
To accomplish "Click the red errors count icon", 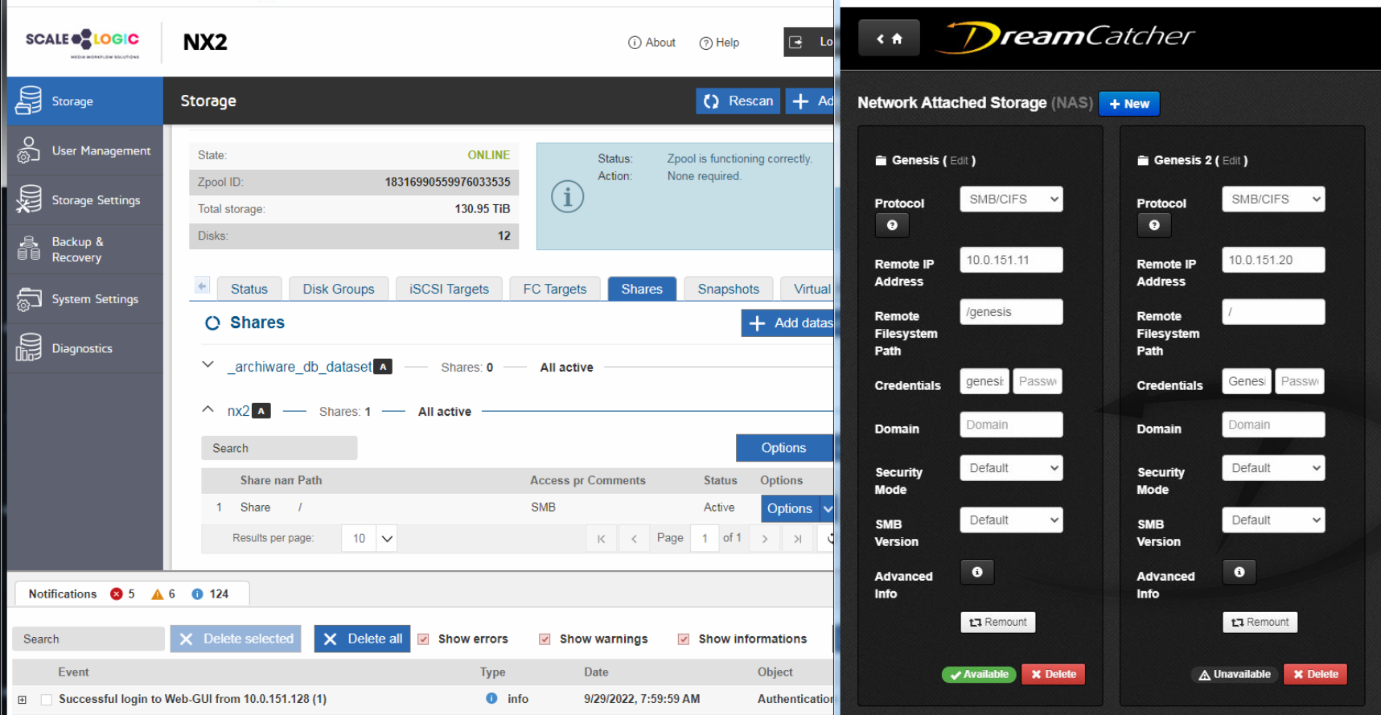I will click(117, 594).
